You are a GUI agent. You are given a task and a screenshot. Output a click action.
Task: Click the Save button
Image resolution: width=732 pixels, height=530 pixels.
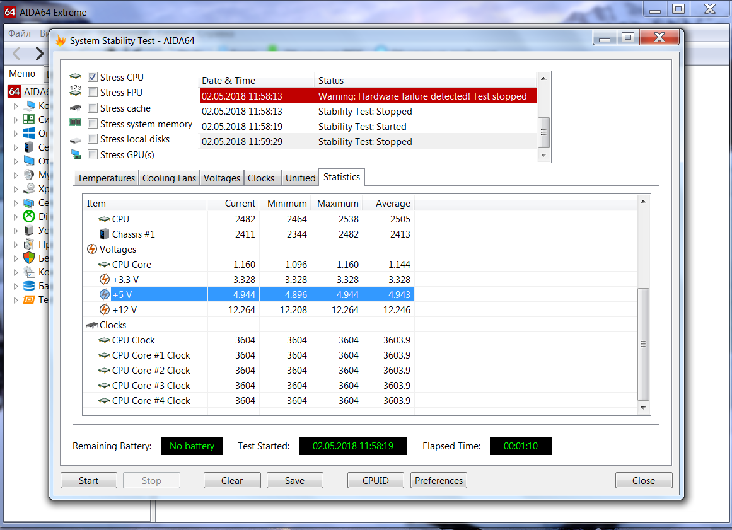tap(294, 481)
